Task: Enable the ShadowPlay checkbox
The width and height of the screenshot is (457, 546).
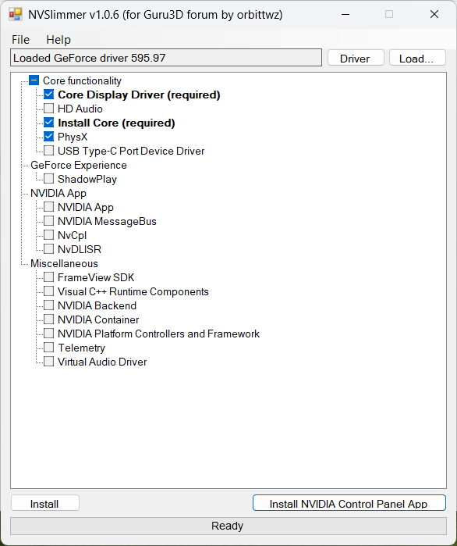Action: 48,179
